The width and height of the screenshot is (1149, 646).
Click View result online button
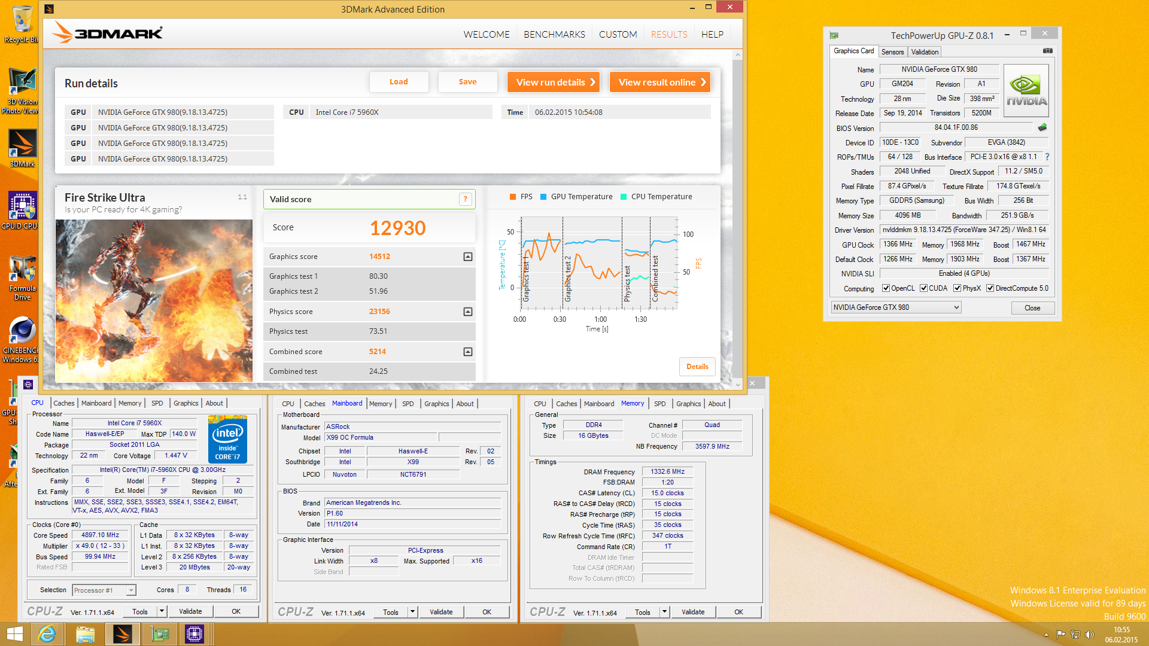tap(660, 82)
